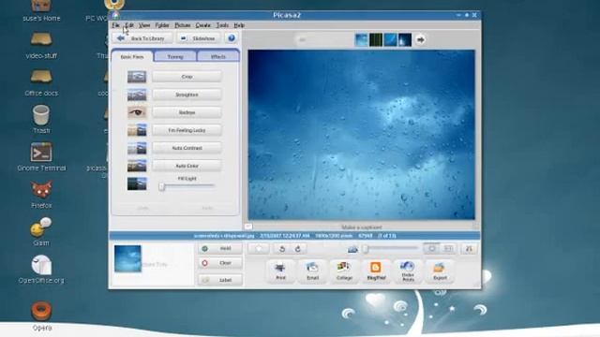Click the Clear button

[220, 263]
